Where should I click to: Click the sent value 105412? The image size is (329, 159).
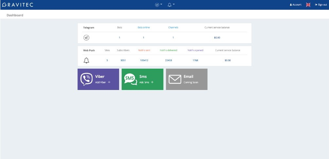pyautogui.click(x=144, y=61)
